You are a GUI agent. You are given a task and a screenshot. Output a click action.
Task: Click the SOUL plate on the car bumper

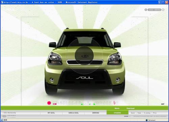pos(84,78)
